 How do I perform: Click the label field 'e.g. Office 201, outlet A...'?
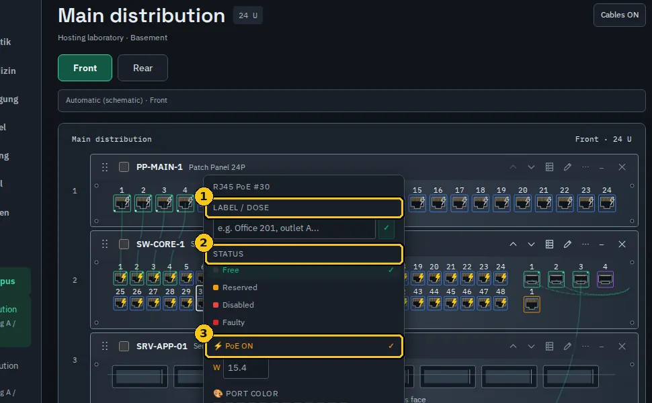294,228
